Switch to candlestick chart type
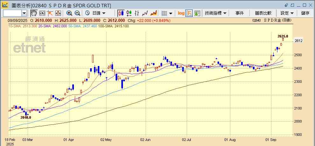Screen dimensions: 315x146 pos(121,13)
